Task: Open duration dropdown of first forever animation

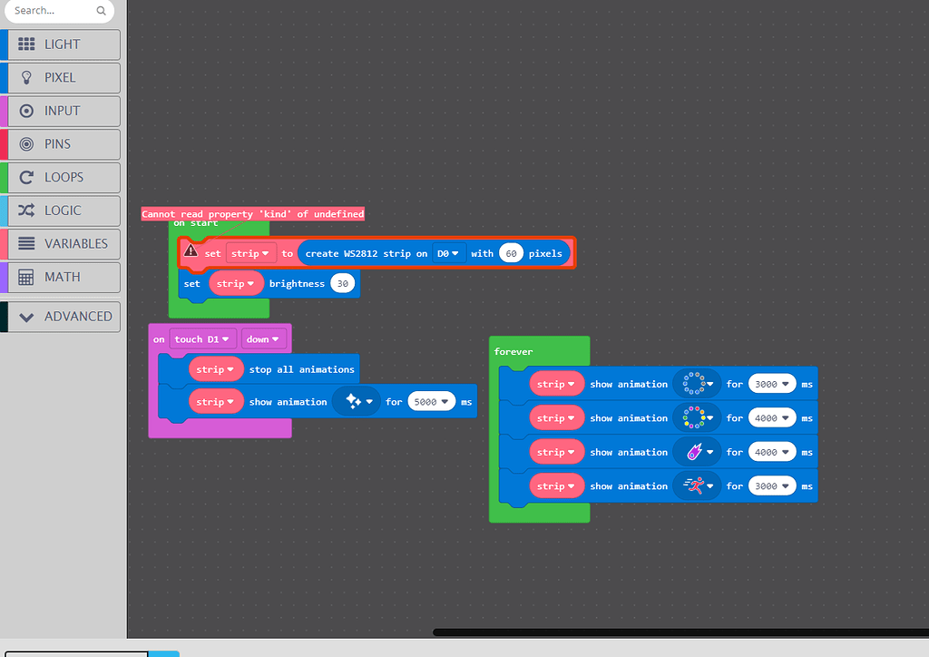Action: click(772, 385)
